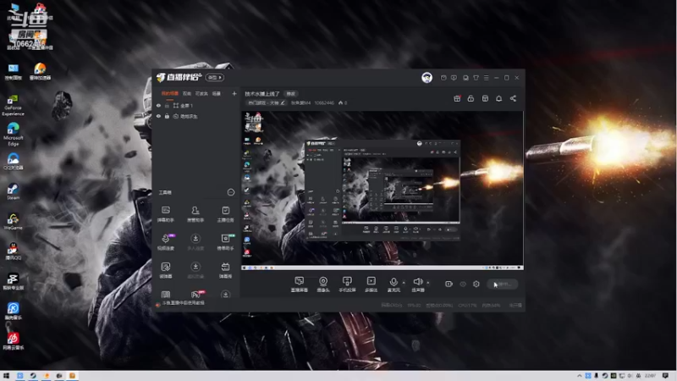Screen dimensions: 677x381
Task: Click the share icon above the preview
Action: 513,98
